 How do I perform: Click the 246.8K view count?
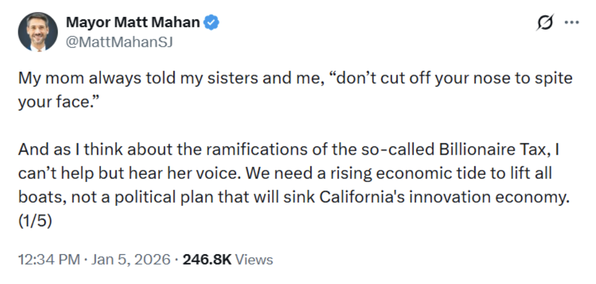pos(207,260)
